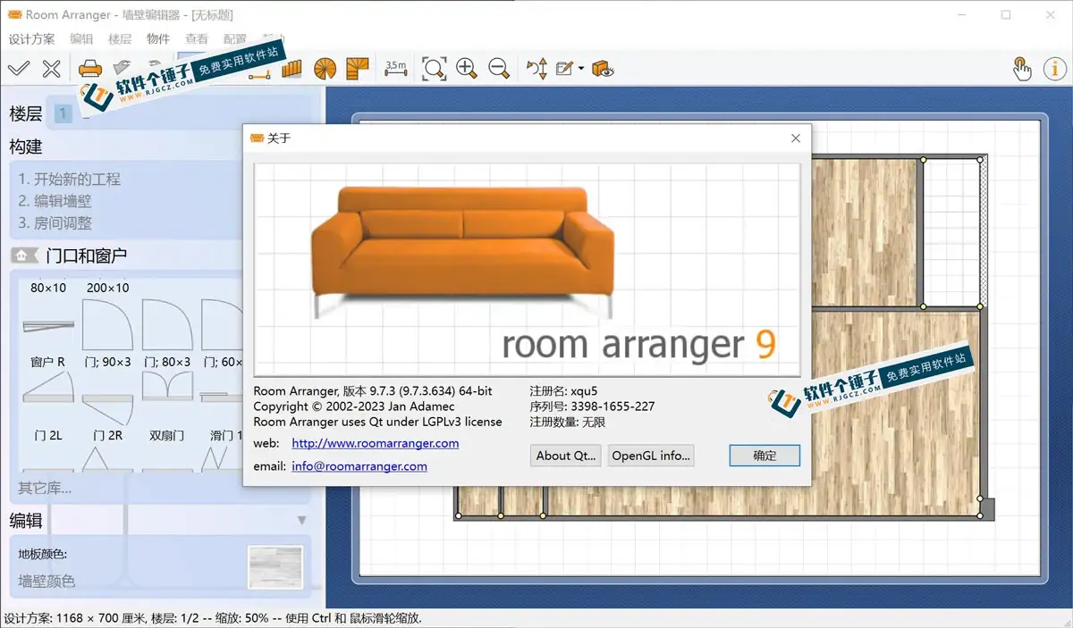The height and width of the screenshot is (628, 1073).
Task: Click the 地板颜色 floor texture swatch
Action: (x=275, y=567)
